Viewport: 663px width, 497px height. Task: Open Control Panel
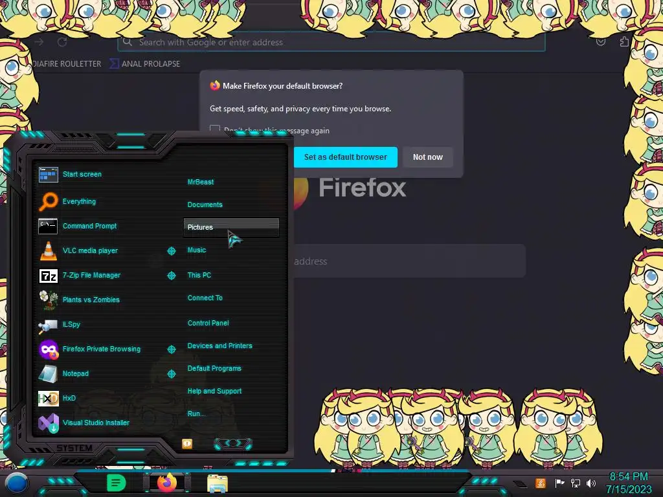208,323
